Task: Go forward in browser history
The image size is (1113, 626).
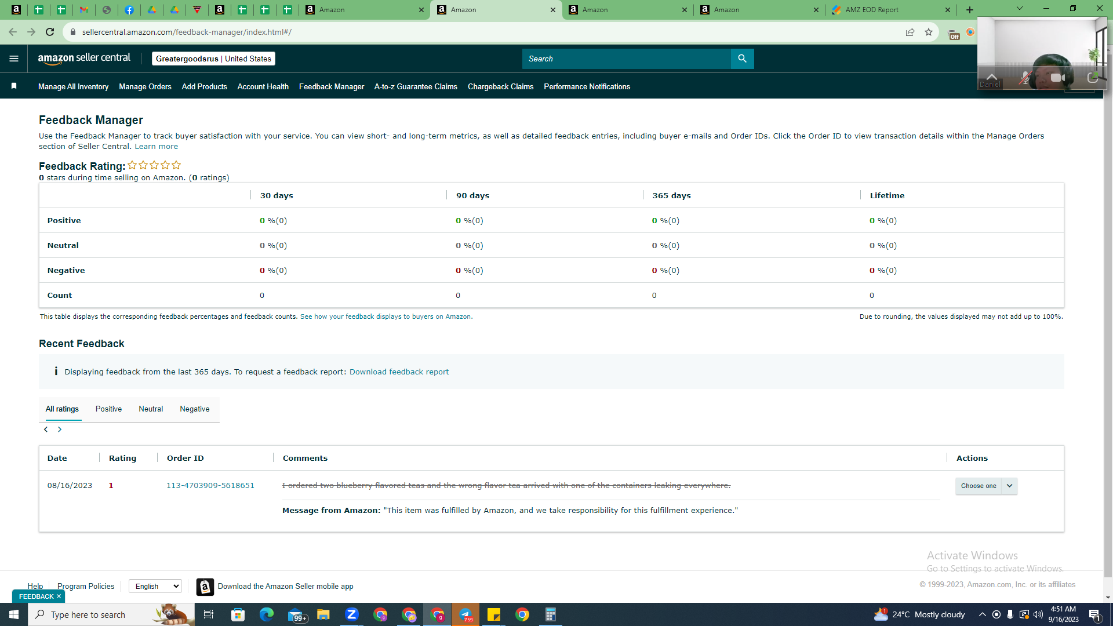Action: [31, 32]
